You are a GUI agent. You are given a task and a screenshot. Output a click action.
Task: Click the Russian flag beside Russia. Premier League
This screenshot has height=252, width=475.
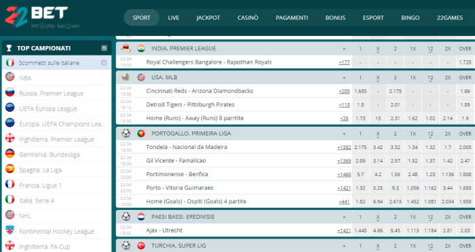click(x=10, y=92)
